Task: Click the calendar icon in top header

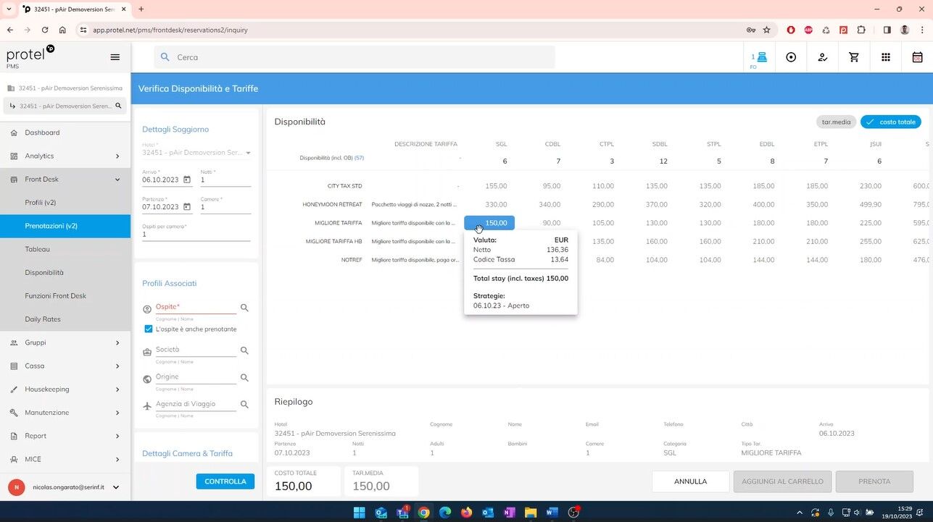Action: (917, 57)
